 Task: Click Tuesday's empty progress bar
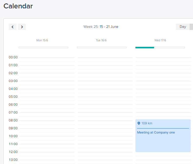click(102, 48)
